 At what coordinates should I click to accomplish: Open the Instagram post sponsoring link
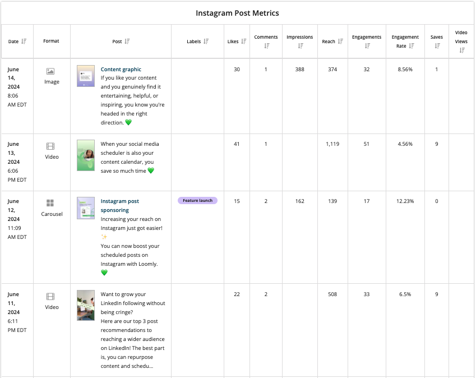click(120, 205)
